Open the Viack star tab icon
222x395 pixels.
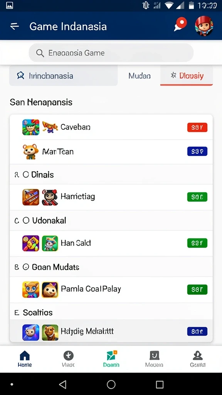(x=68, y=355)
